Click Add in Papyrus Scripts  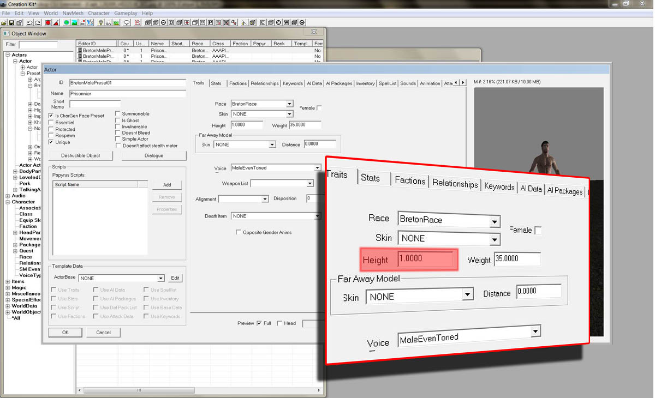pyautogui.click(x=167, y=185)
